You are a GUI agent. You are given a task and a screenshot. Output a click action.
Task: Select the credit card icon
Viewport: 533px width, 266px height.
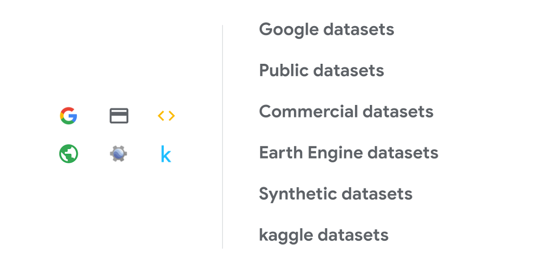[119, 116]
